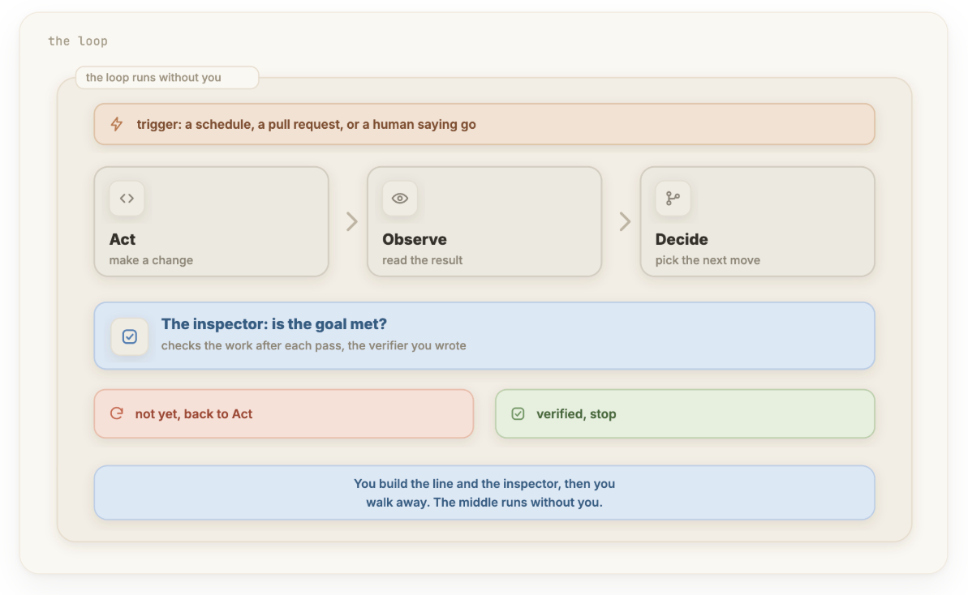The image size is (968, 595).
Task: Click the 'checks the work after each pass' description
Action: point(314,346)
